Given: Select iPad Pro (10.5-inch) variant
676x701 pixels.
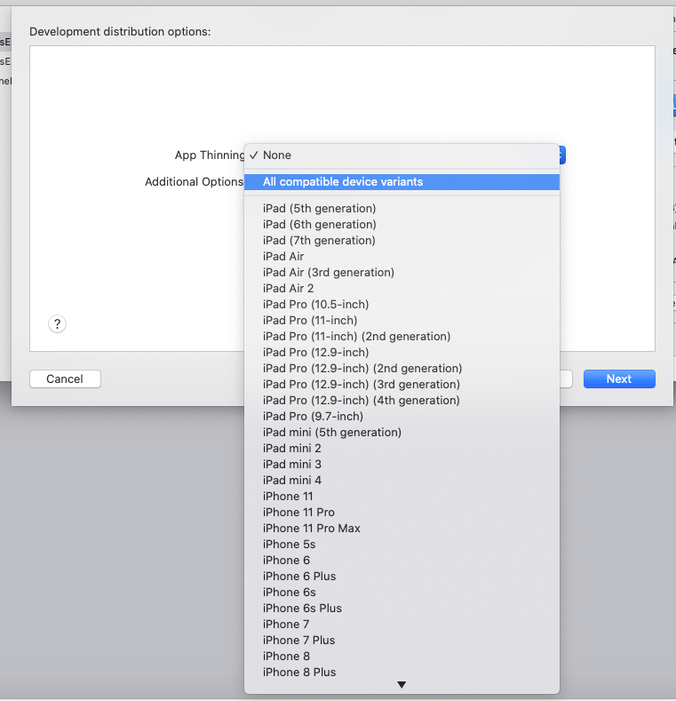Looking at the screenshot, I should click(x=315, y=305).
